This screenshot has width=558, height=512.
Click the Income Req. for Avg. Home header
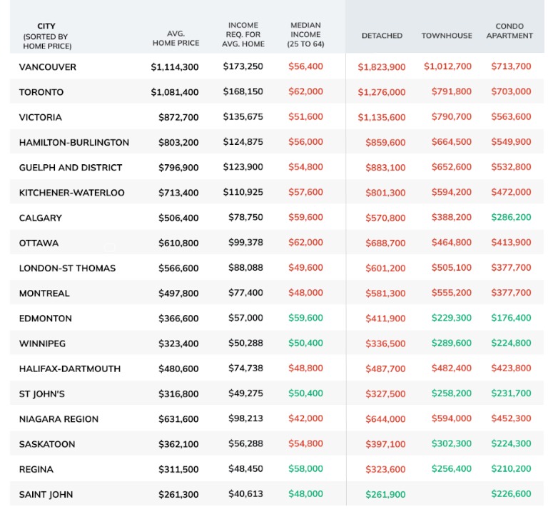(x=243, y=34)
